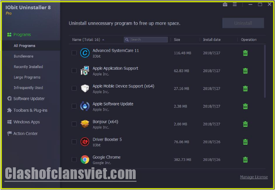This screenshot has height=190, width=275.
Task: Select All Programs in sidebar
Action: click(31, 46)
